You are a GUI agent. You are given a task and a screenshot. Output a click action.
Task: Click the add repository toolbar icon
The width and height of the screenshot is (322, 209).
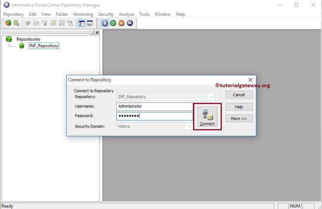point(17,23)
